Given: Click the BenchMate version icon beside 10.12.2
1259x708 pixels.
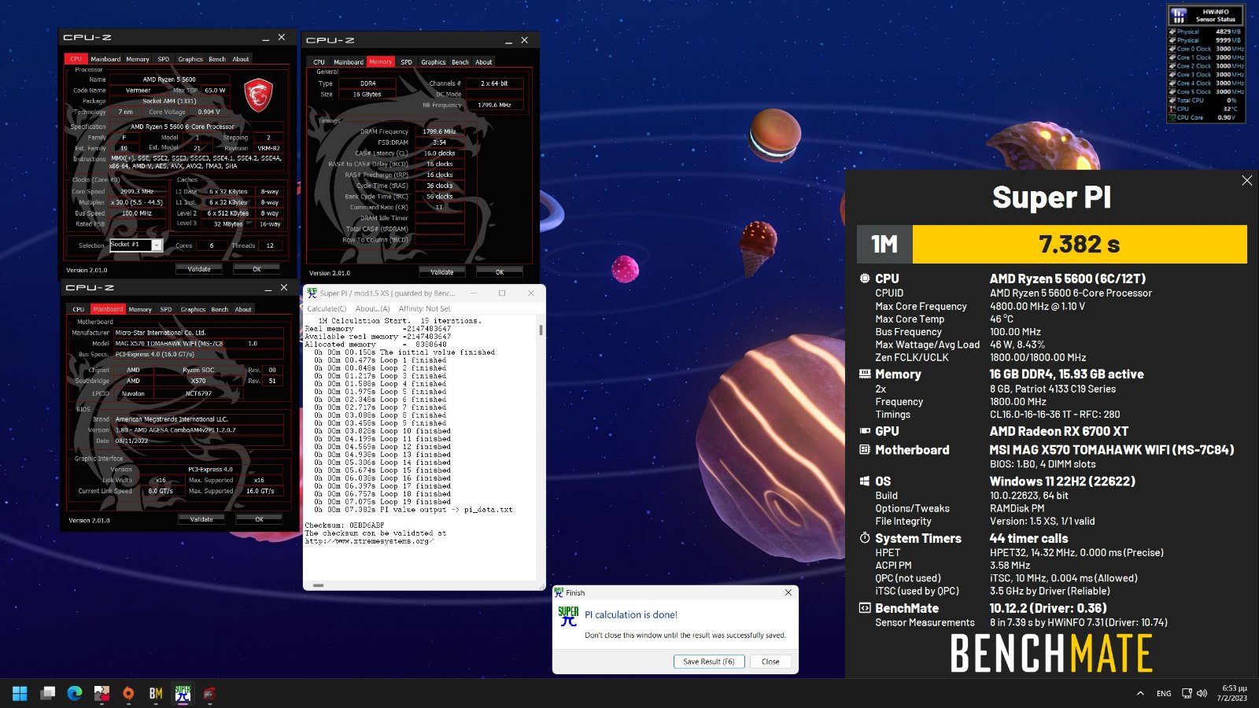Looking at the screenshot, I should click(x=865, y=608).
